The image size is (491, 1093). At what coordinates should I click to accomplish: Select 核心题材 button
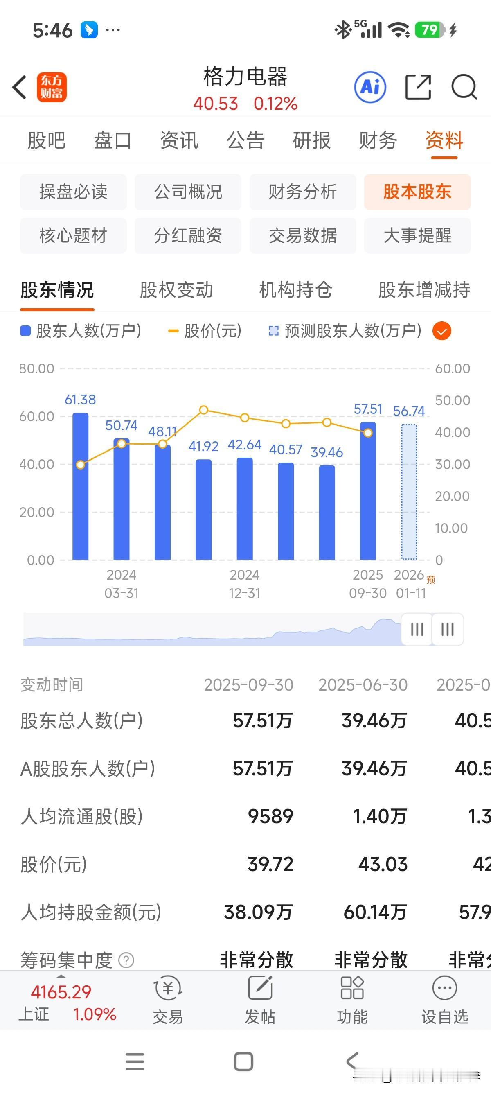coord(73,235)
